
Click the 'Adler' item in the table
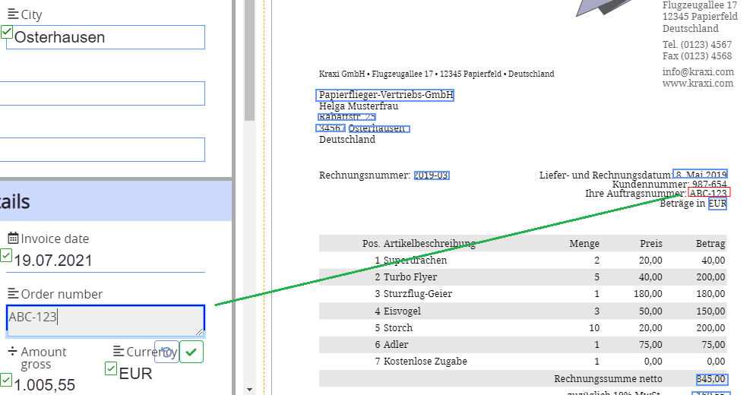[x=396, y=345]
